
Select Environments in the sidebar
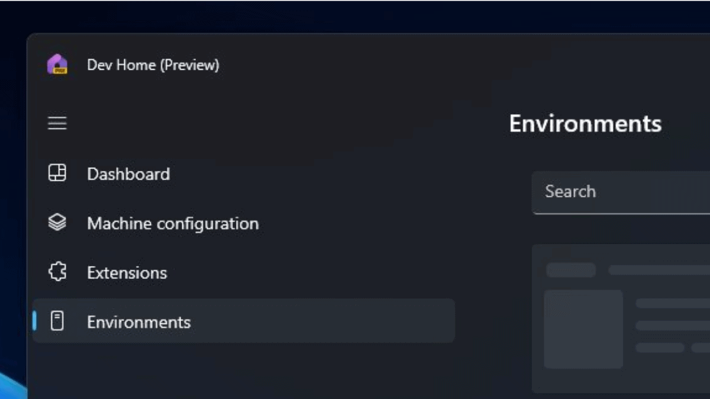139,321
